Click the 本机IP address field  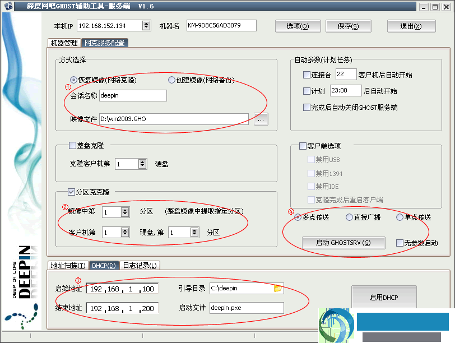pos(110,26)
